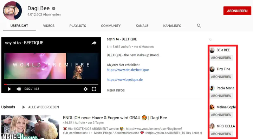253x139 pixels.
Task: Open the ENDLICH neue Haare video thumbnail
Action: [30, 127]
